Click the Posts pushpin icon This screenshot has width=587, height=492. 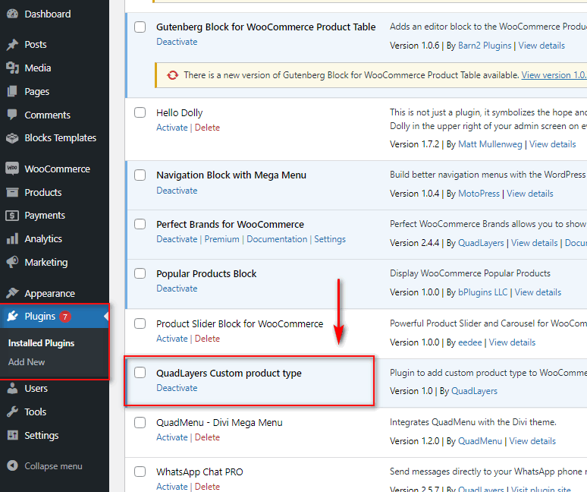click(x=12, y=45)
